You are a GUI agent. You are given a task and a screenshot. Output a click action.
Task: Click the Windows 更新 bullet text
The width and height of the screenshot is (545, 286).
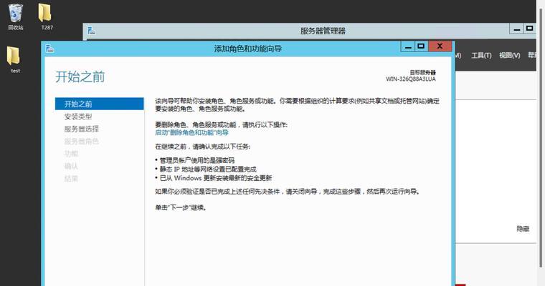click(x=216, y=178)
